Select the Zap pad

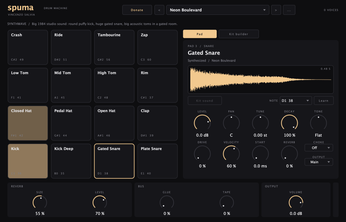(x=157, y=47)
